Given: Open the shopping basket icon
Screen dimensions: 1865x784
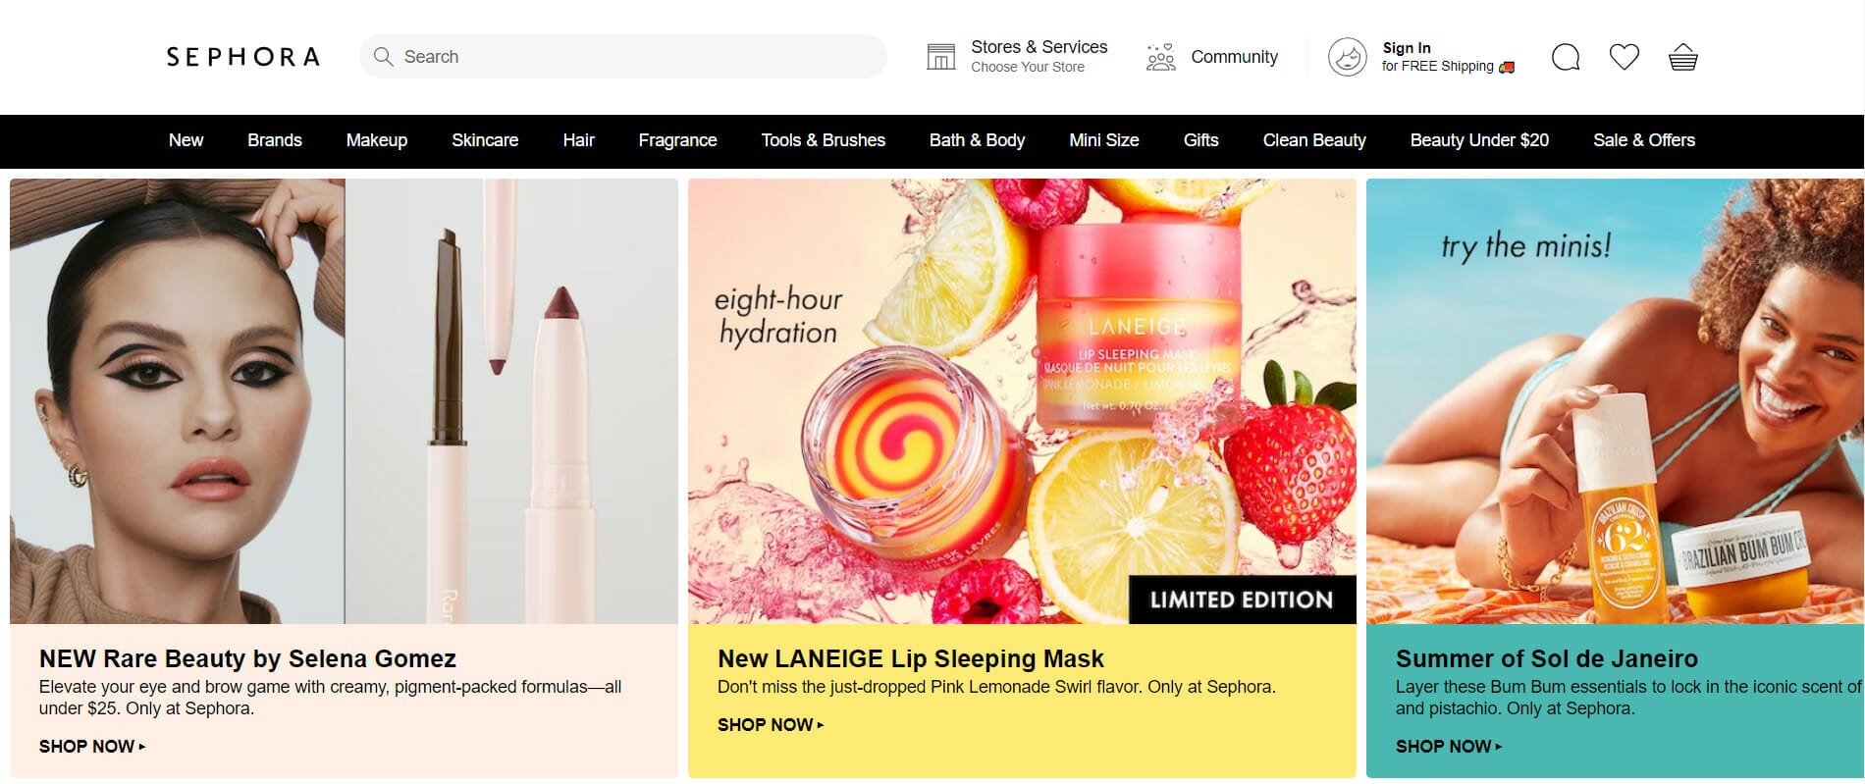Looking at the screenshot, I should click(x=1683, y=57).
